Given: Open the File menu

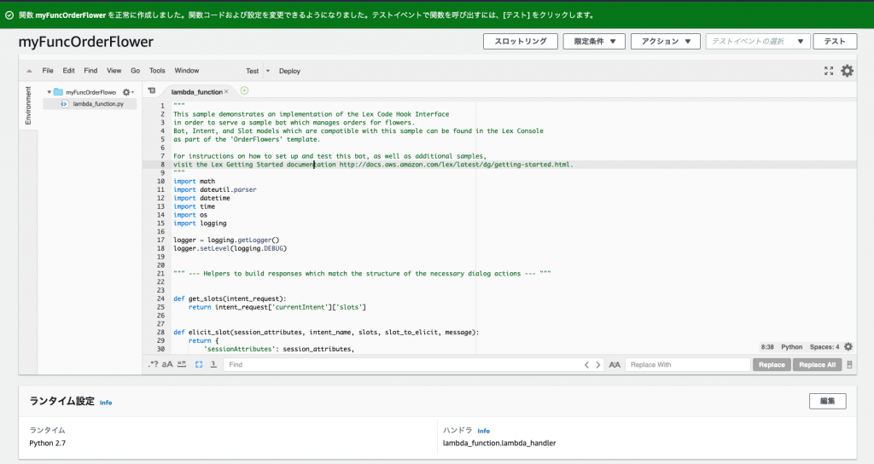Looking at the screenshot, I should click(48, 71).
